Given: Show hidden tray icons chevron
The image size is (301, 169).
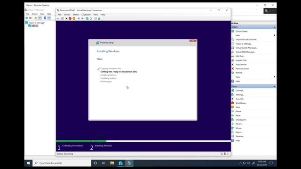Looking at the screenshot, I should pos(240,163).
